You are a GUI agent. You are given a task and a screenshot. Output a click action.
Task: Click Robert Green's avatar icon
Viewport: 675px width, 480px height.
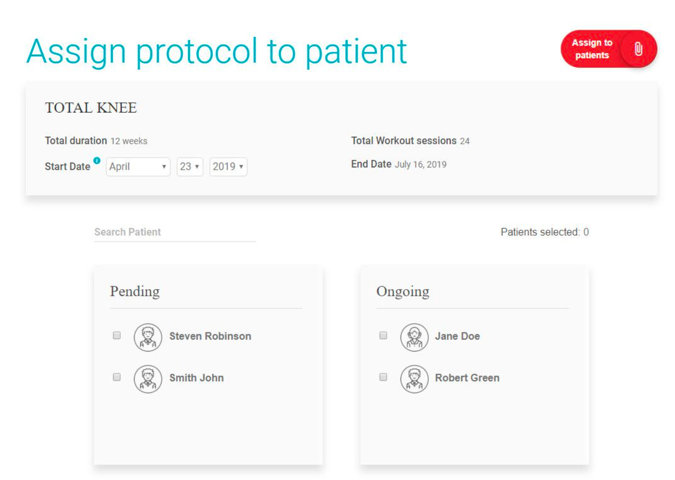[414, 379]
